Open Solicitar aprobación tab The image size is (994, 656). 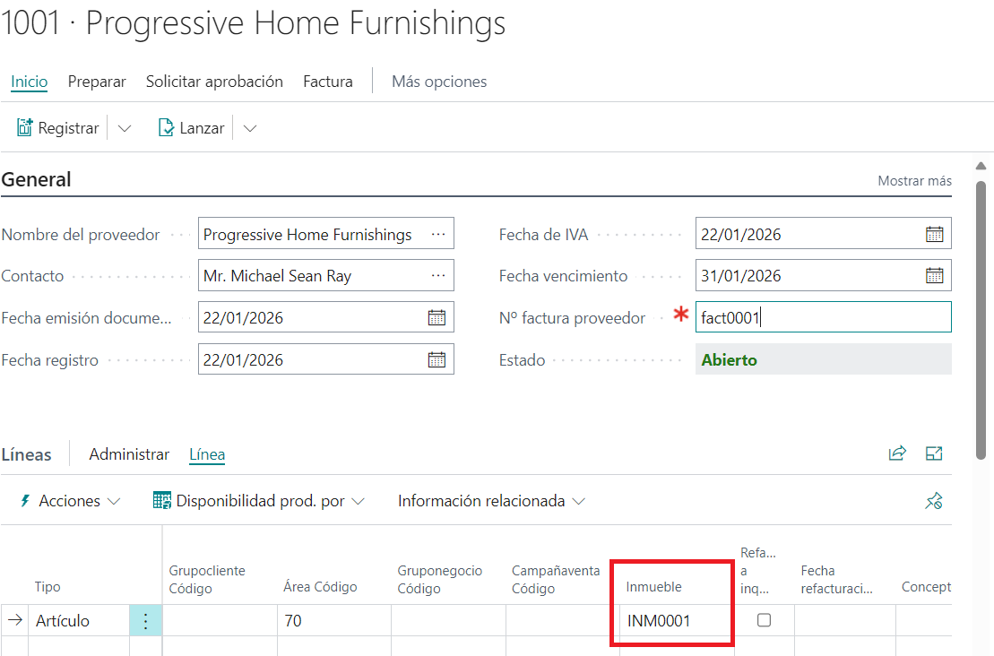214,82
